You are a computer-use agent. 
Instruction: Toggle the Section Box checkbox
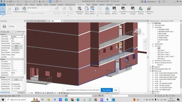tap(12, 75)
